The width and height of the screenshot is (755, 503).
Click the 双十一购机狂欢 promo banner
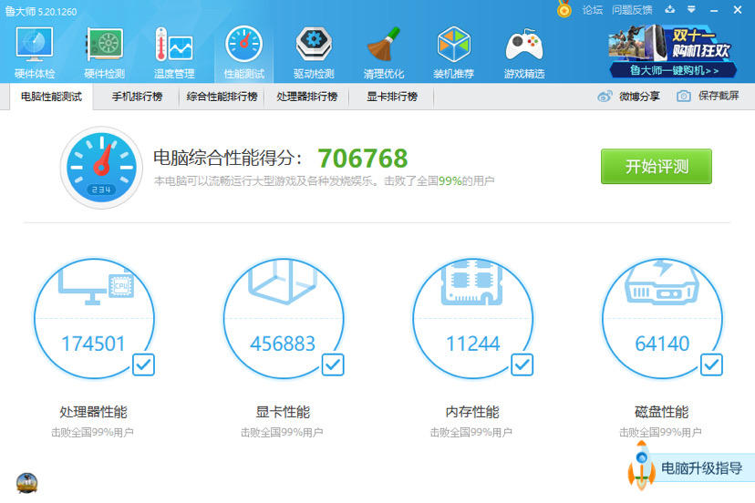tap(672, 45)
